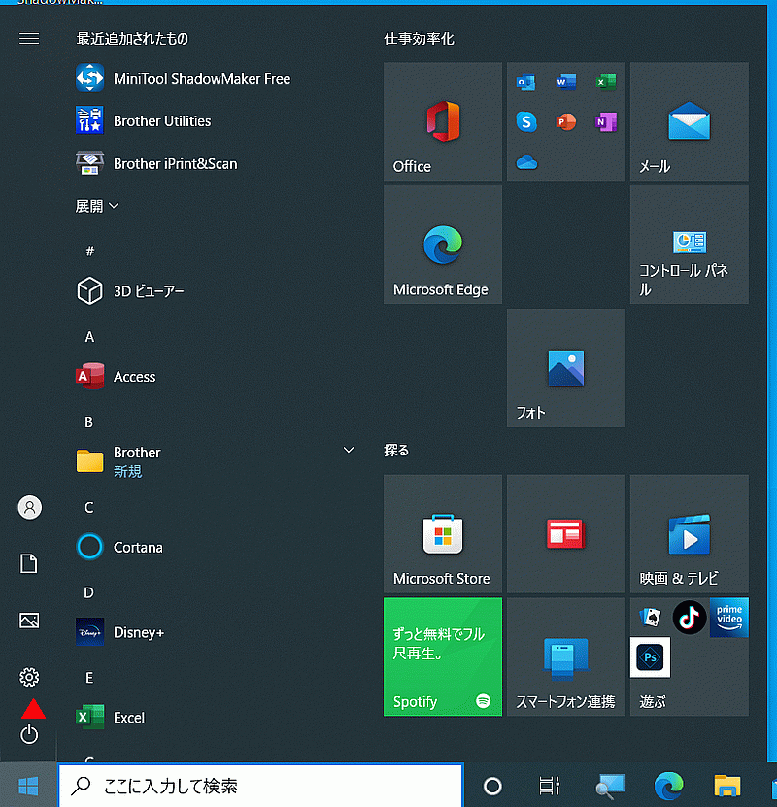Open the green Spotify tile
The image size is (777, 807).
443,656
